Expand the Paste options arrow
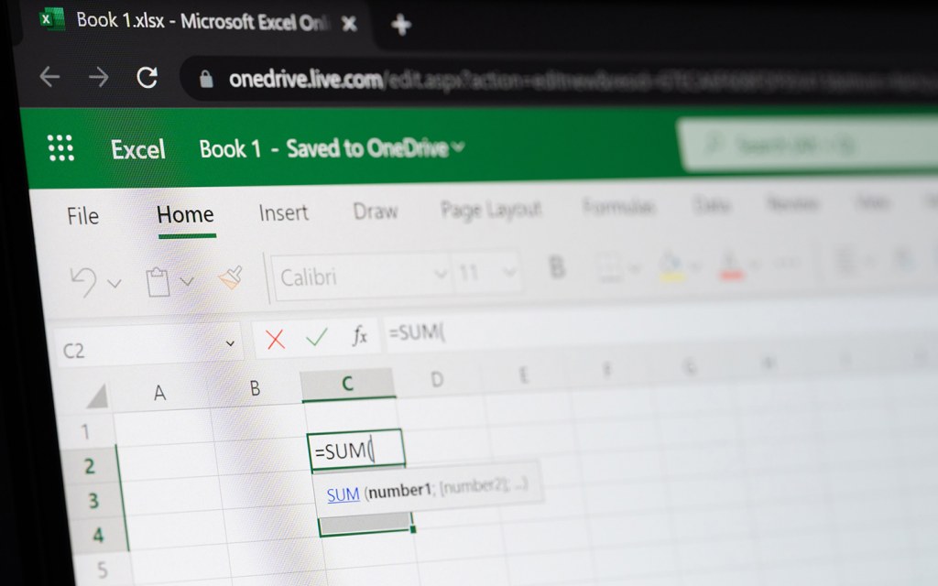938x586 pixels. (x=187, y=280)
